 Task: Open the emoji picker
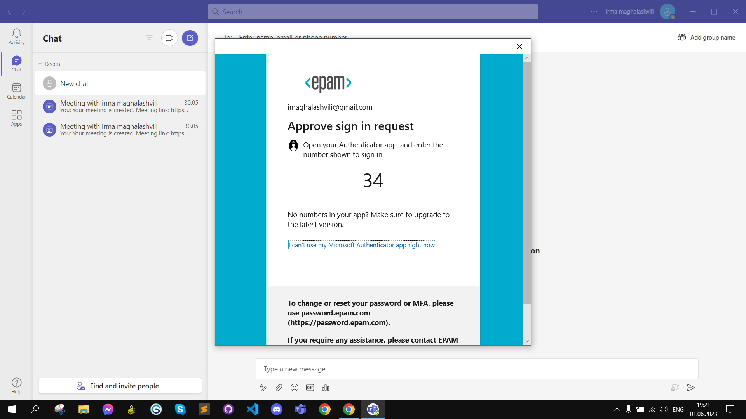pyautogui.click(x=295, y=388)
